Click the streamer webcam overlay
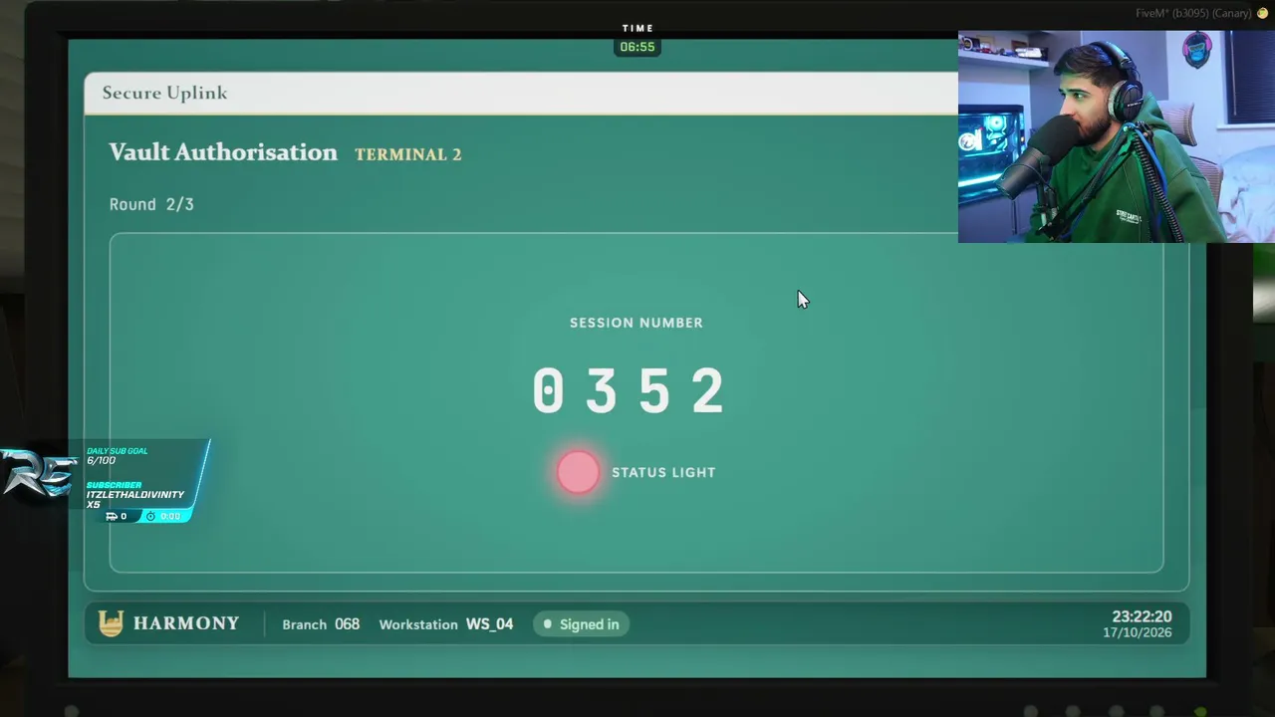This screenshot has width=1275, height=717. click(1117, 136)
